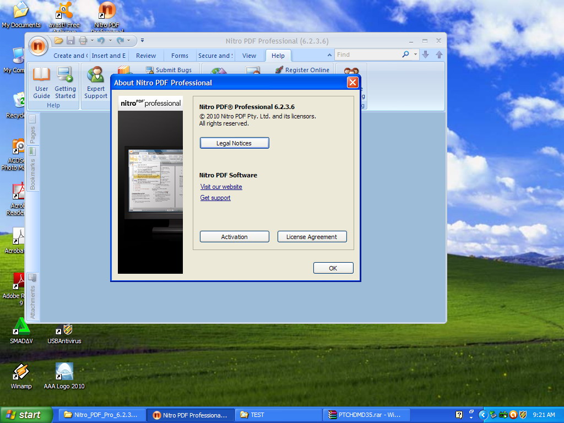The width and height of the screenshot is (564, 423).
Task: Switch to the View tab
Action: pyautogui.click(x=249, y=56)
